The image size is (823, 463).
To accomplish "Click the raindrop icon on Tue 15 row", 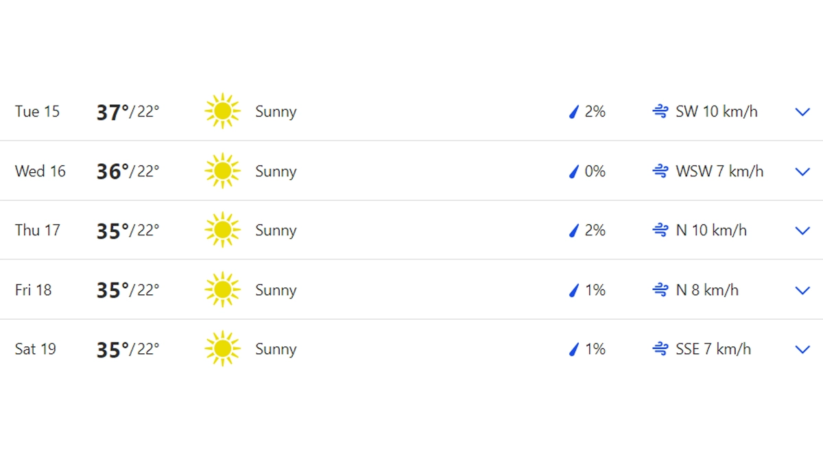I will [x=574, y=112].
